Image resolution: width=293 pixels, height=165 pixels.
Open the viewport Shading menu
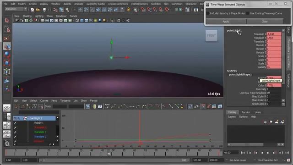(x=27, y=16)
